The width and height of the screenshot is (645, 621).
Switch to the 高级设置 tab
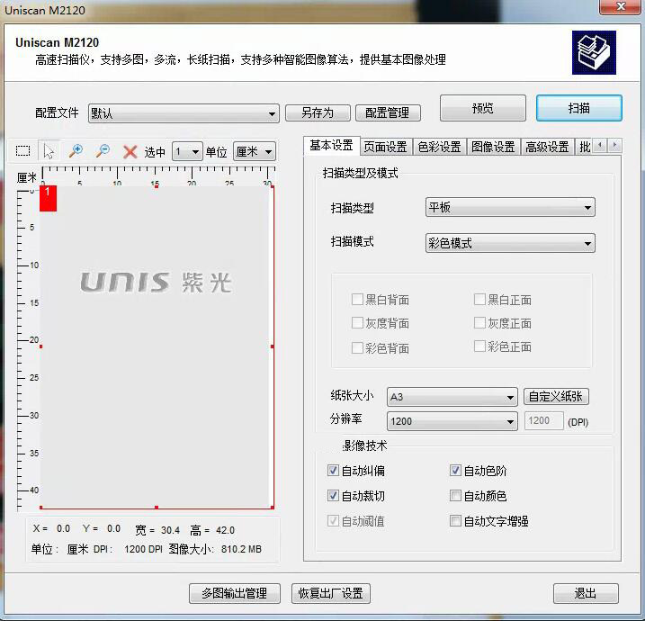tap(547, 147)
